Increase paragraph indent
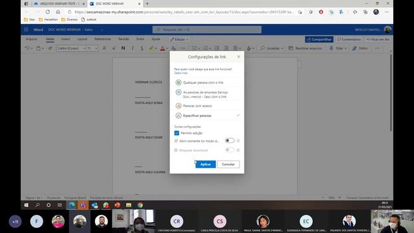This screenshot has width=414, height=233. tap(226, 49)
